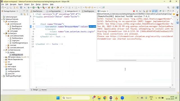180x101 pixels.
Task: Click the Console horizontal scrollbar
Action: click(x=118, y=60)
